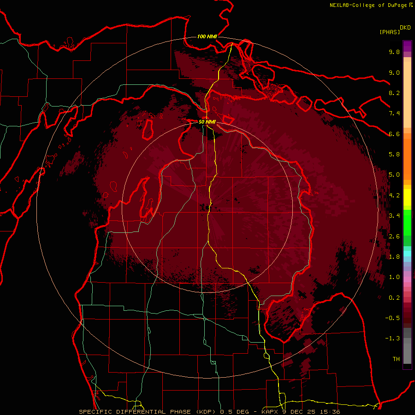Click the -1.3 color scale value
Viewport: 415px width, 415px height.
392,338
